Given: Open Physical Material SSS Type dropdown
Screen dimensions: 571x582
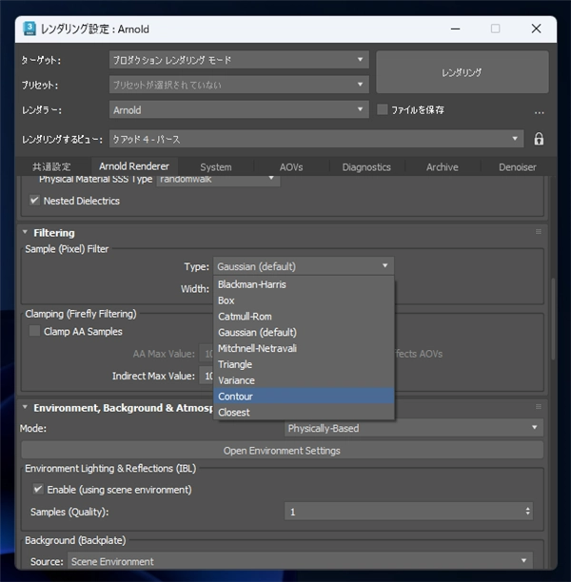Looking at the screenshot, I should [218, 180].
